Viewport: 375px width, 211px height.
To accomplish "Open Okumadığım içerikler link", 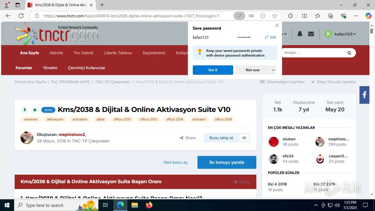I will [x=282, y=82].
